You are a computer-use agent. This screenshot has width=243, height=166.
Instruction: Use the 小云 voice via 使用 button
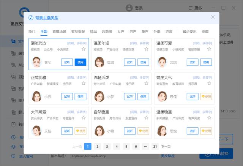[80, 96]
